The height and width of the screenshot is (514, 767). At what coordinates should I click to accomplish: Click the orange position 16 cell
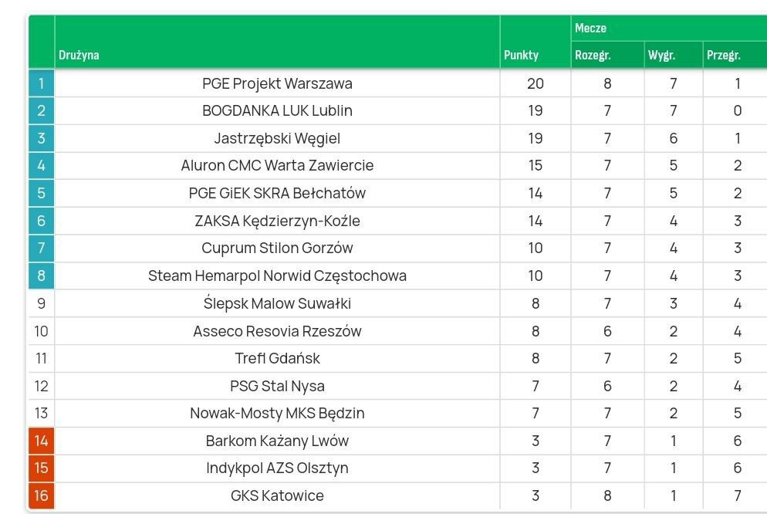[x=41, y=495]
